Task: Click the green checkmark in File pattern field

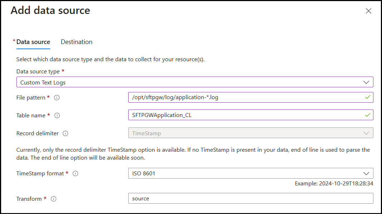Action: 367,97
